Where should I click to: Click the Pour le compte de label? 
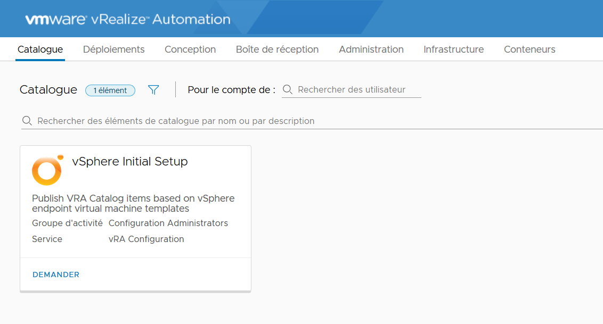tap(232, 90)
